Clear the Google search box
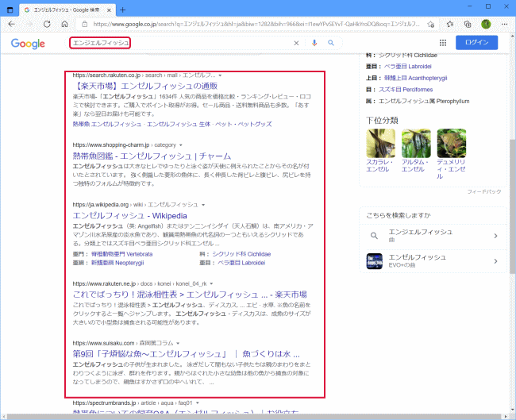 pyautogui.click(x=296, y=43)
